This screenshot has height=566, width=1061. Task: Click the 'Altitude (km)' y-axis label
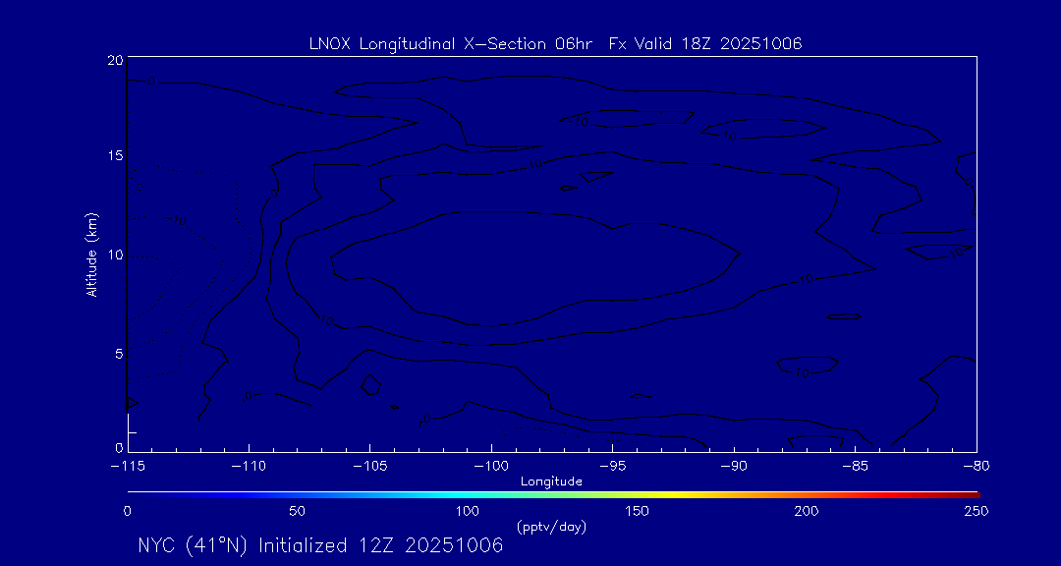pos(91,255)
